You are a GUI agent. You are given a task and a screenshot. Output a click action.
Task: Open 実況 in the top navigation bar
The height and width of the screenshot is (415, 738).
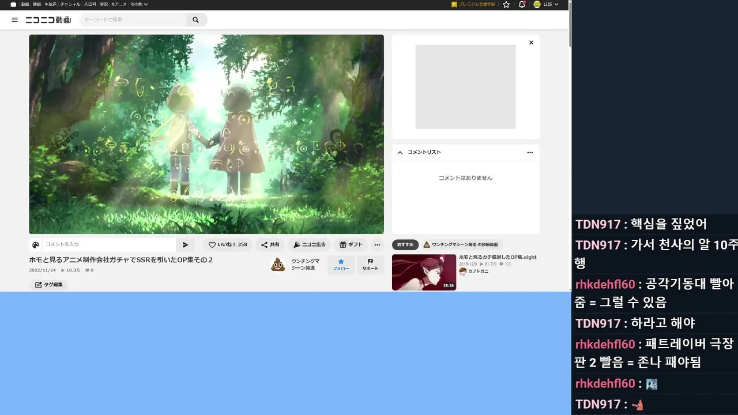click(104, 4)
